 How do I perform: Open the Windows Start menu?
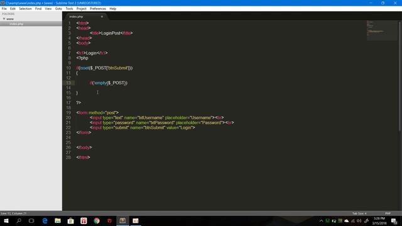(6, 220)
